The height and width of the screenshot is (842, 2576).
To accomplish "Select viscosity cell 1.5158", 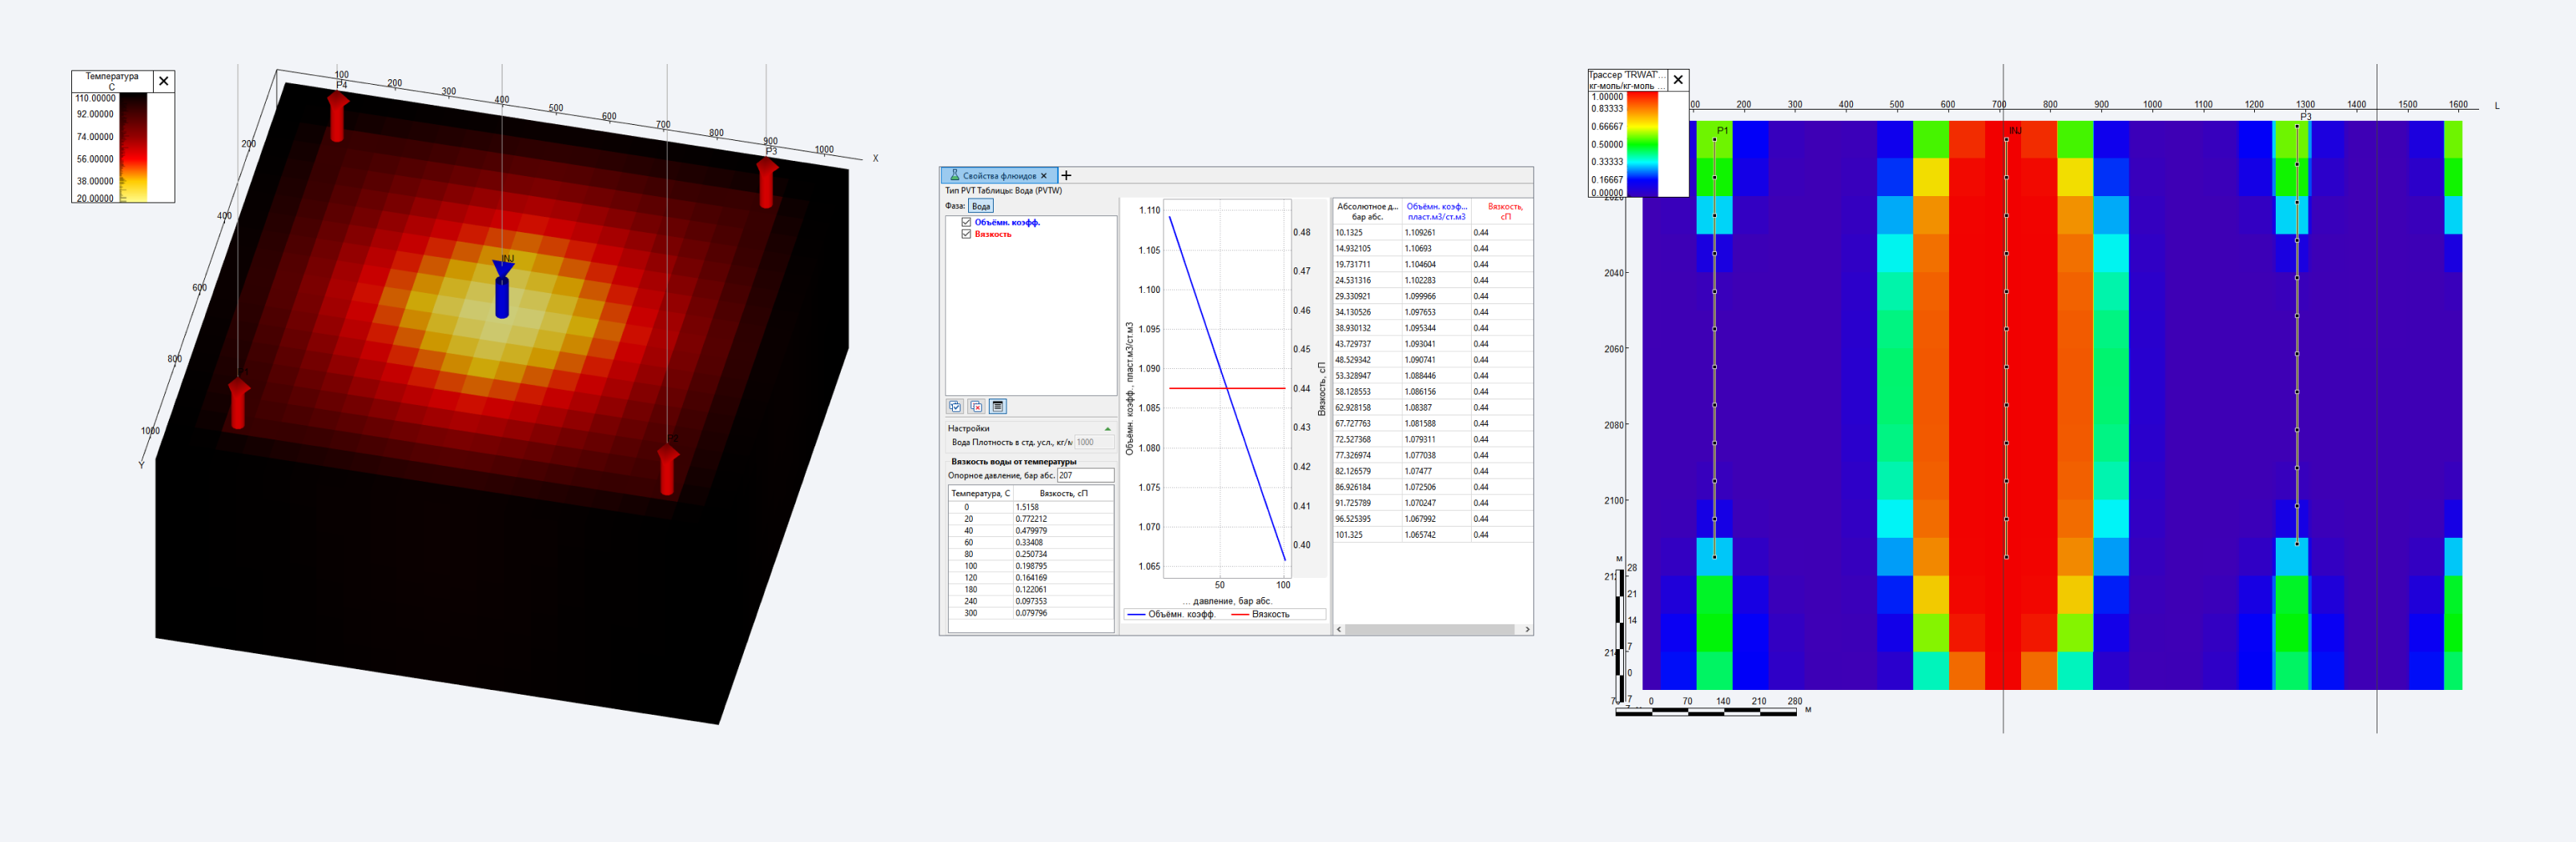I will click(x=1063, y=507).
